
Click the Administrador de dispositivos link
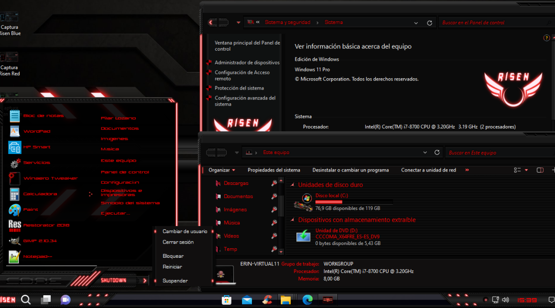(247, 63)
